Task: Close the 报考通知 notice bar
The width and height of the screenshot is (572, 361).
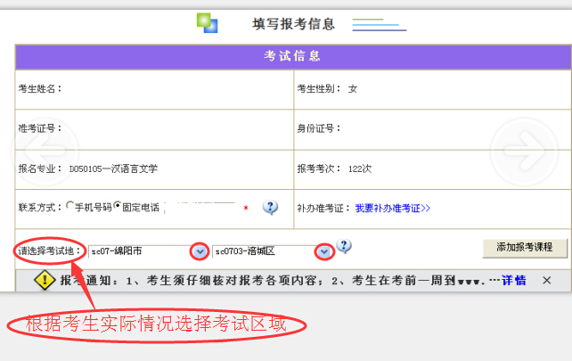Action: click(x=546, y=280)
